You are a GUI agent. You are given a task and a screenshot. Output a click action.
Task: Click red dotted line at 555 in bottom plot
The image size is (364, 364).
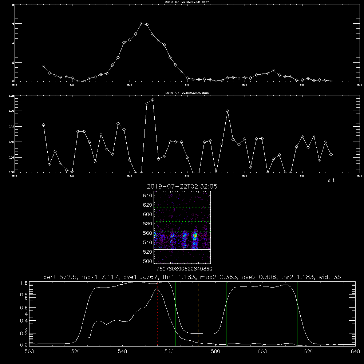pos(157,313)
